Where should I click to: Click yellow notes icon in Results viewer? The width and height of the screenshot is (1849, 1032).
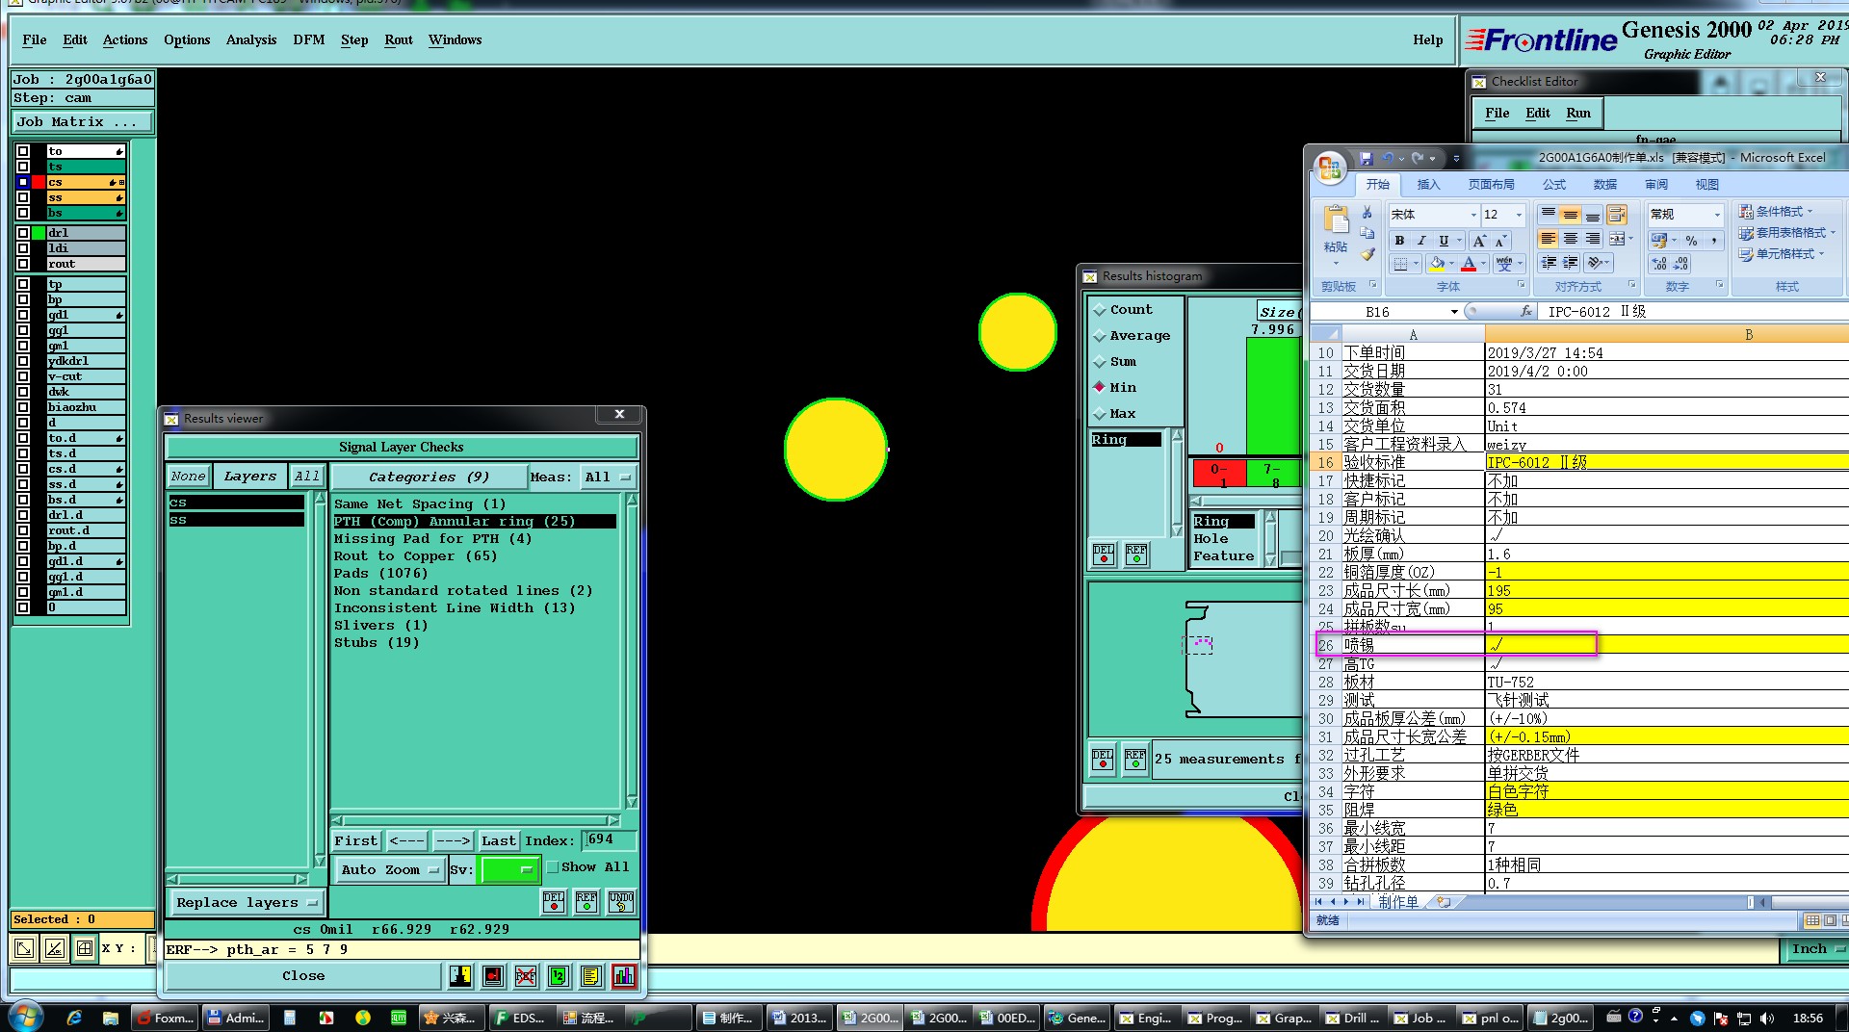point(590,976)
